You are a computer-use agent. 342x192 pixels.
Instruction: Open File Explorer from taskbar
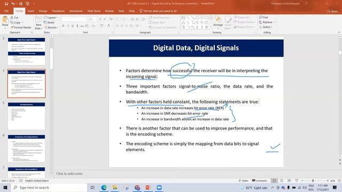pyautogui.click(x=115, y=187)
